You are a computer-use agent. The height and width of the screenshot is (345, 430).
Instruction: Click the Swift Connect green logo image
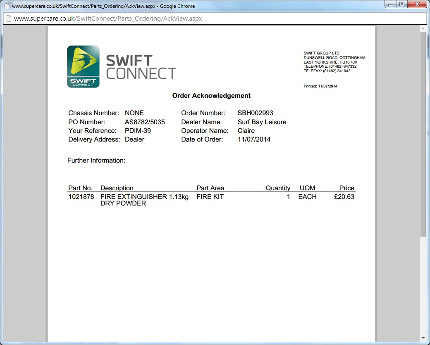[x=83, y=66]
